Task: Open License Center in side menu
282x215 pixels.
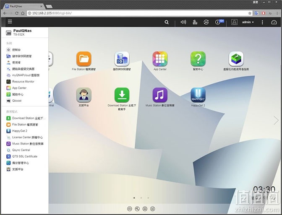Action: pyautogui.click(x=25, y=137)
